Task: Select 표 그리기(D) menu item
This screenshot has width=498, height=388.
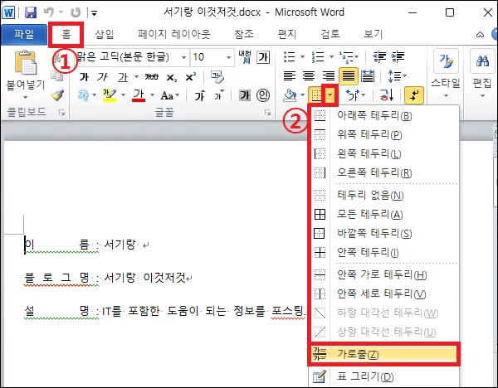Action: (x=384, y=376)
